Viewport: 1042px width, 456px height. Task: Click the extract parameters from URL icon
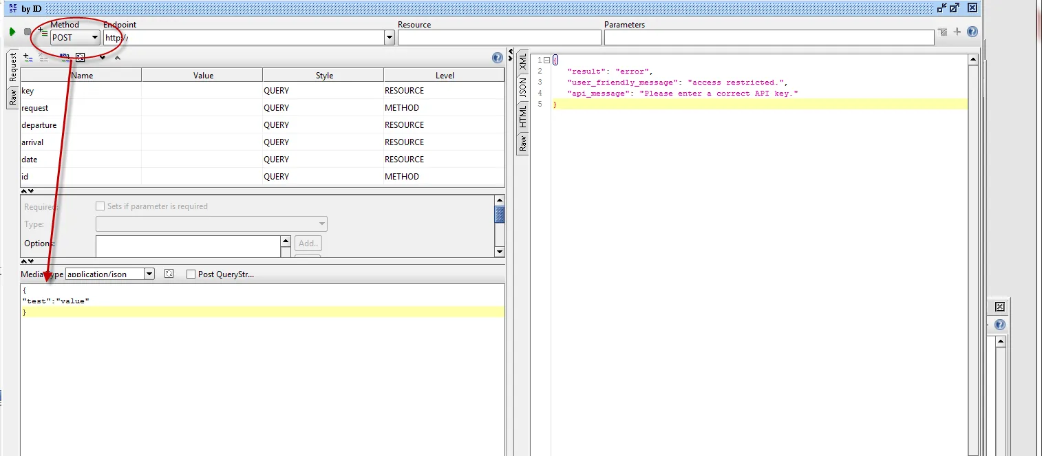(x=64, y=58)
